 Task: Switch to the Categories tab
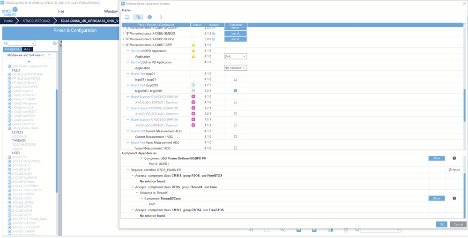tap(12, 49)
